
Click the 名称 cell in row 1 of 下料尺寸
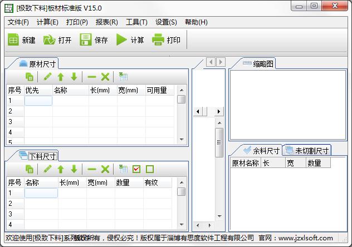click(41, 193)
